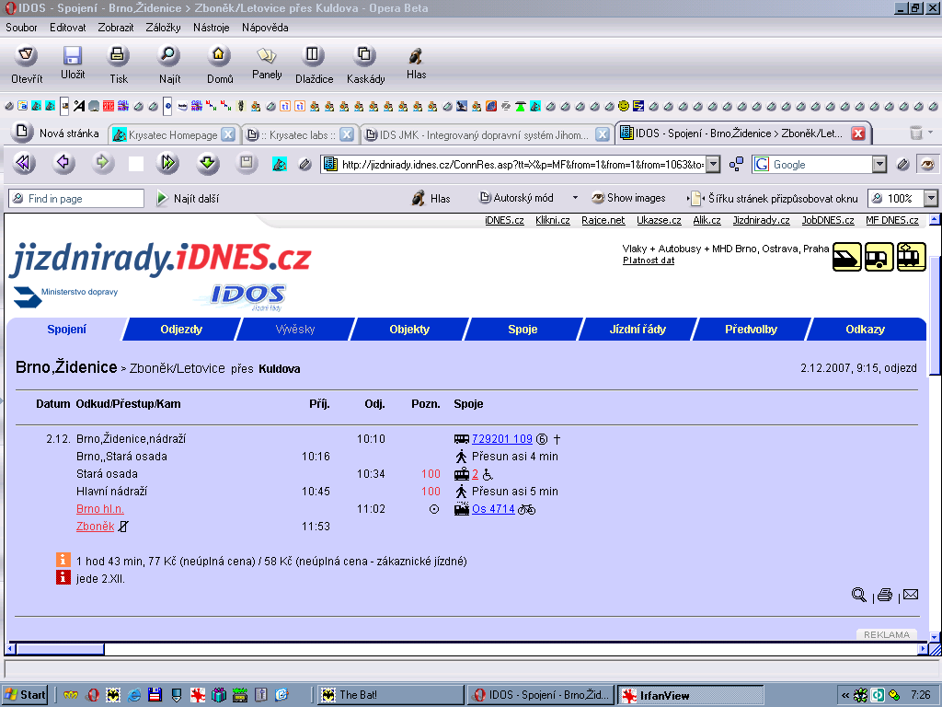This screenshot has height=707, width=942.
Task: Expand the address bar URL history dropdown
Action: 713,164
